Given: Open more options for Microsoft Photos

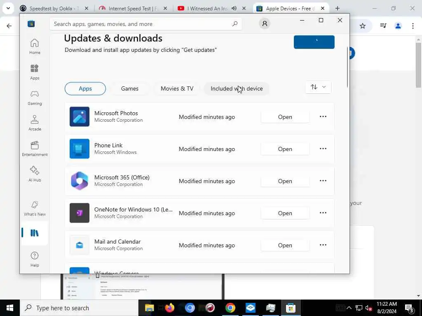Looking at the screenshot, I should [x=323, y=116].
